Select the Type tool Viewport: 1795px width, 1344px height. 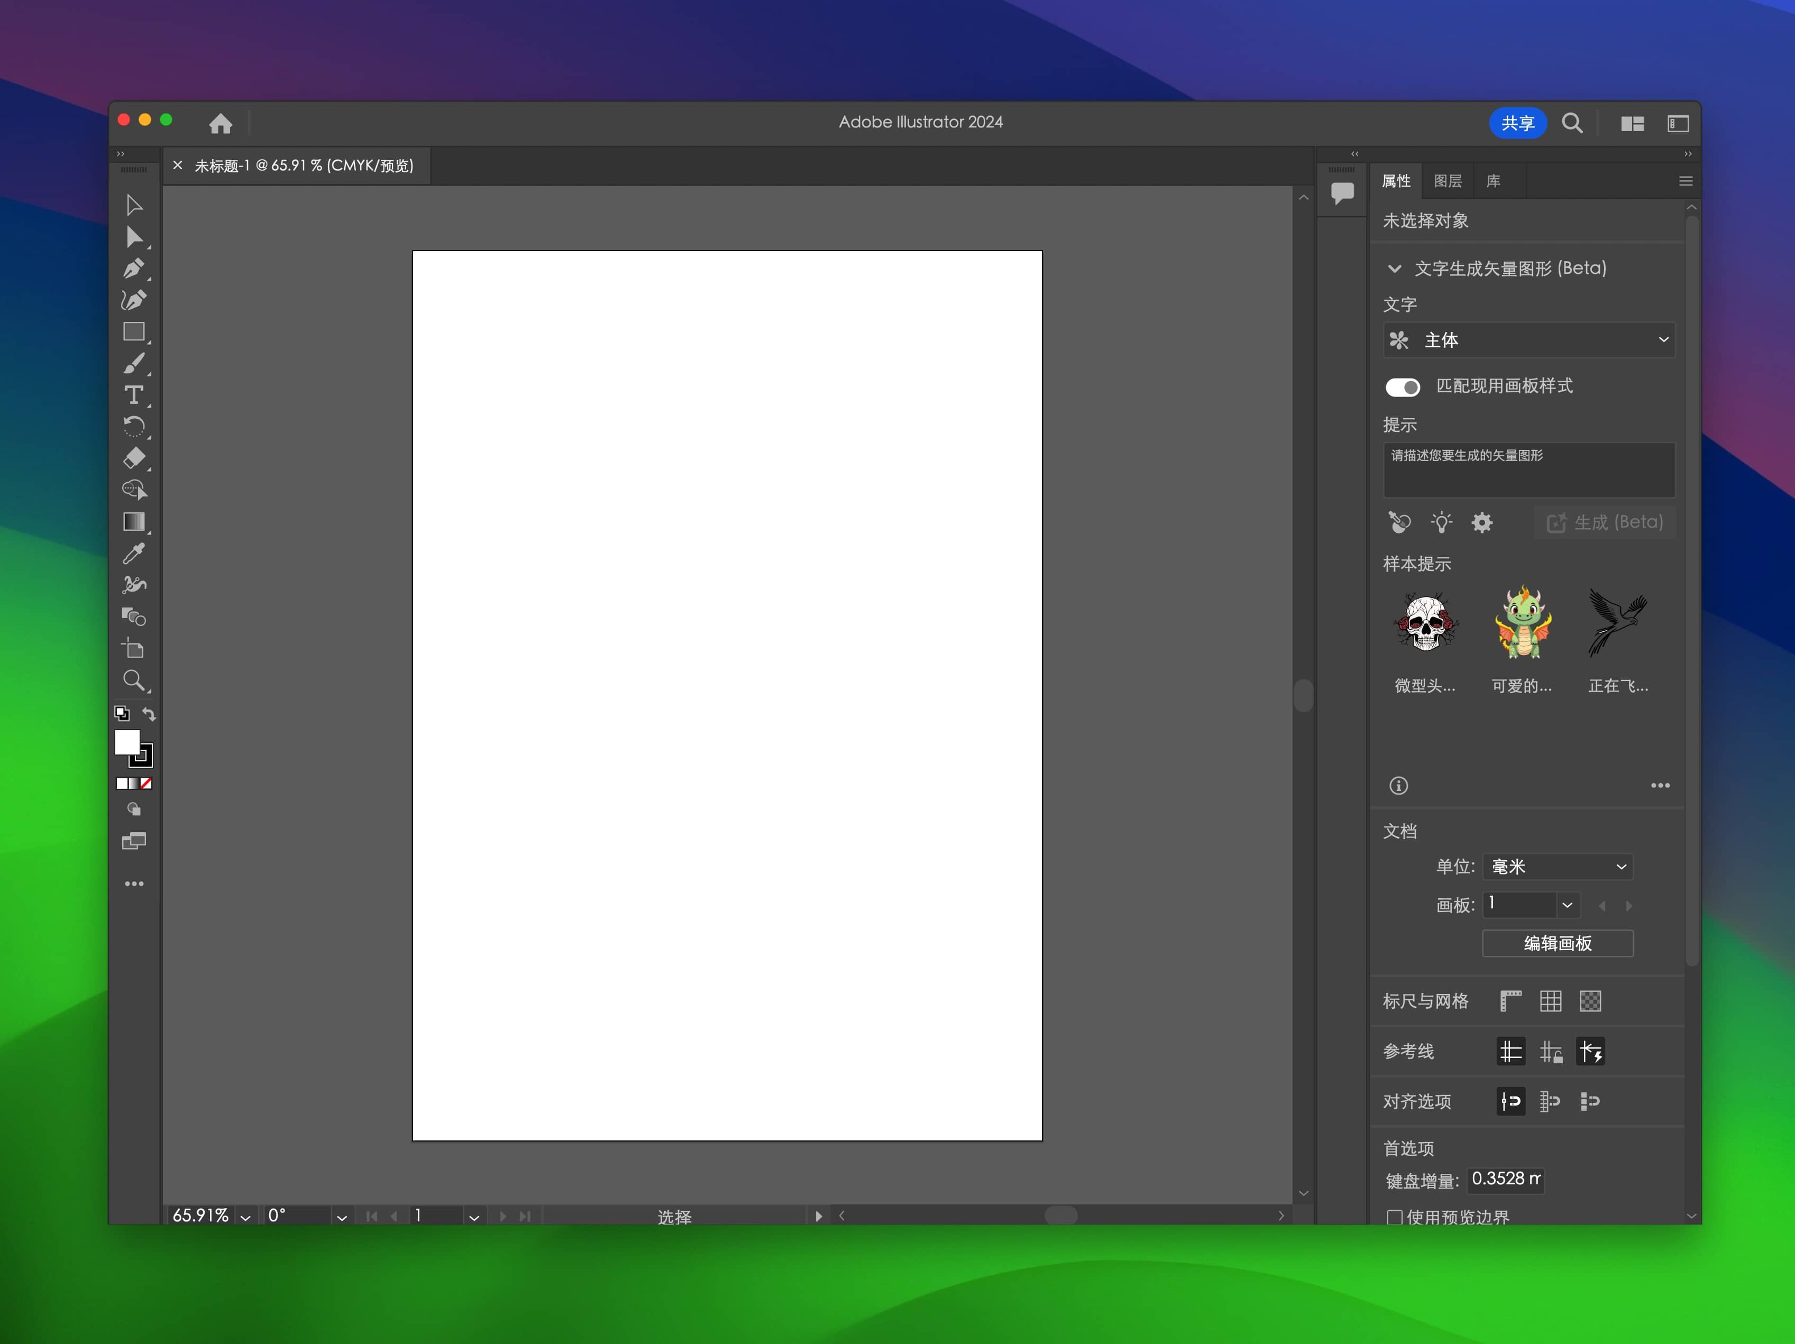point(134,395)
